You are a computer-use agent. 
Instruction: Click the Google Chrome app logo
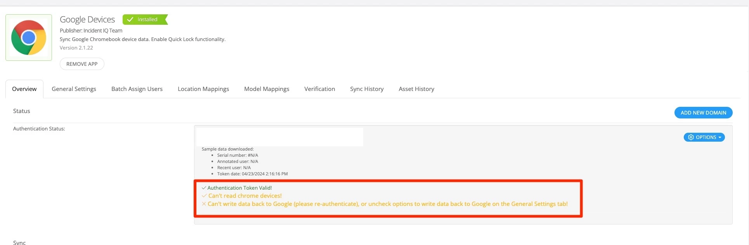coord(29,38)
